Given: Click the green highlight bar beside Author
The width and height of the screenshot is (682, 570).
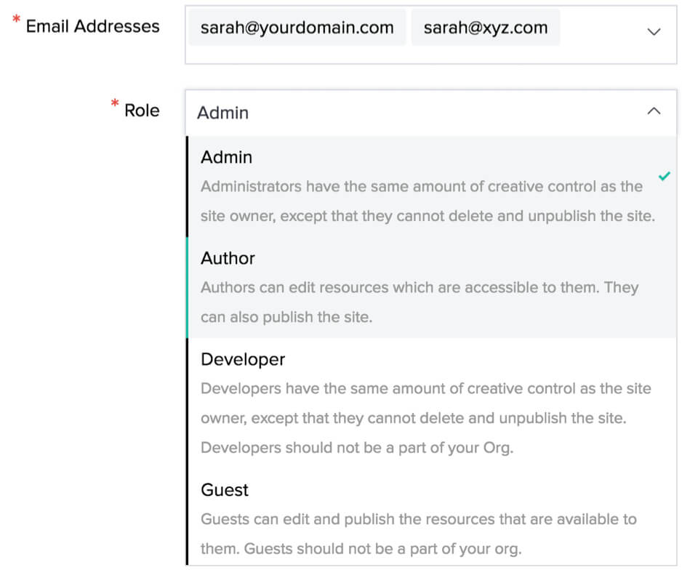Looking at the screenshot, I should pyautogui.click(x=188, y=287).
